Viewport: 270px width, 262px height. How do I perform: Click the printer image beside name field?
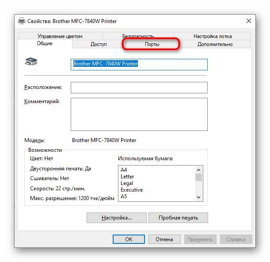pos(31,62)
